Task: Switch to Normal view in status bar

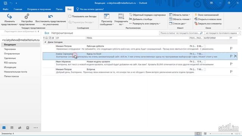Action: (x=198, y=133)
